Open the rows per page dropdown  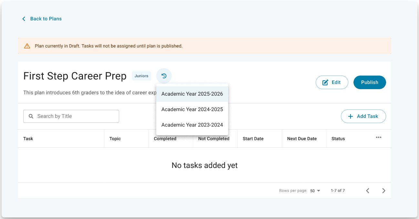[315, 191]
